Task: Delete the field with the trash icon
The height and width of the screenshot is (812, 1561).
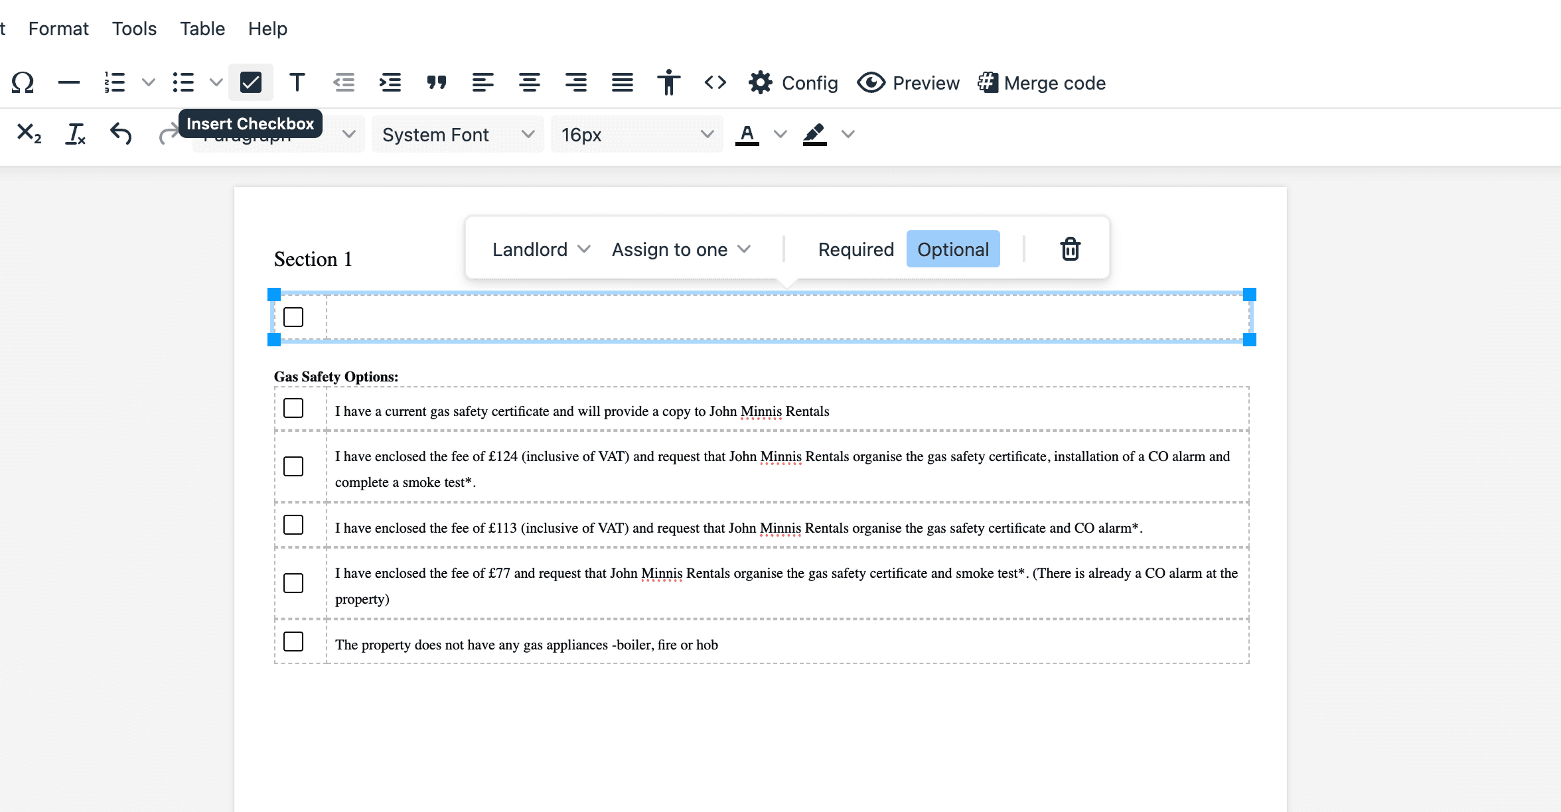Action: [x=1070, y=249]
